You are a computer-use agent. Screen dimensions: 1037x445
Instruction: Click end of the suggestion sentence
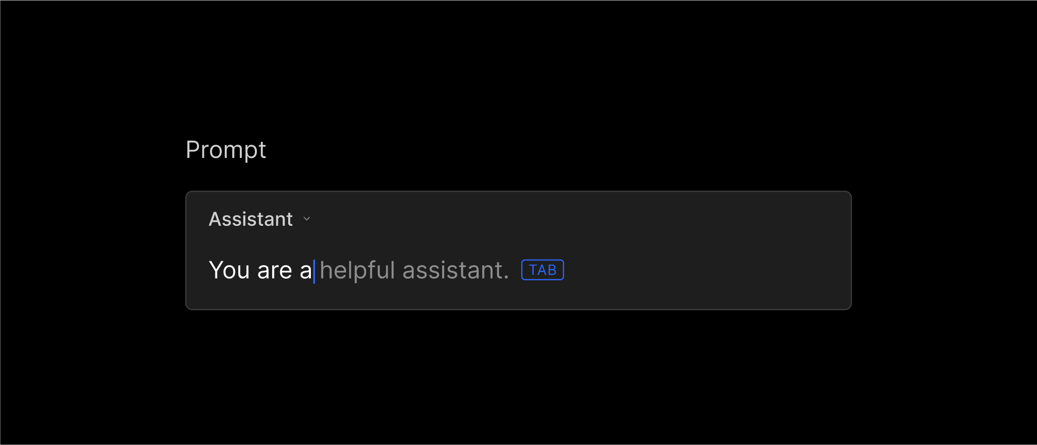506,270
